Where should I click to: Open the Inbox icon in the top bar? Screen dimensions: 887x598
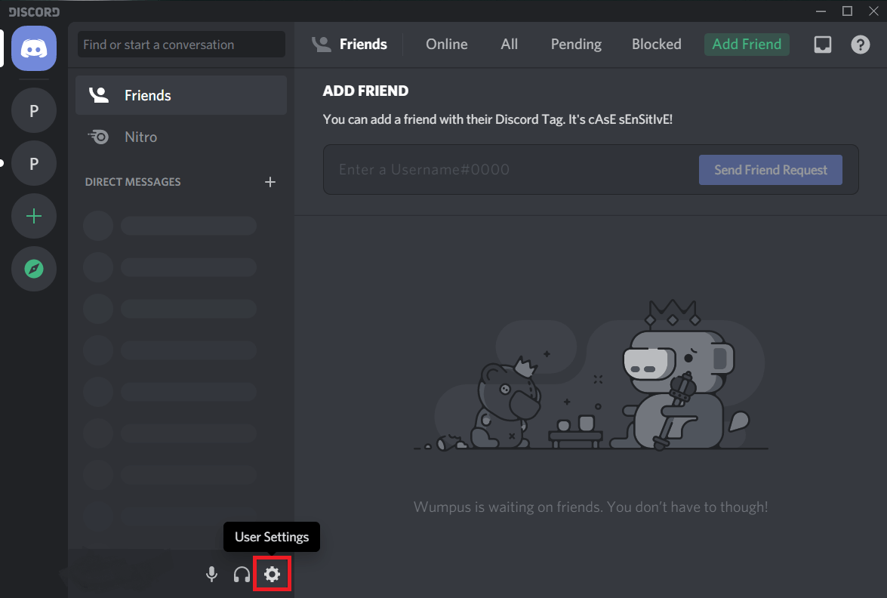pyautogui.click(x=822, y=45)
